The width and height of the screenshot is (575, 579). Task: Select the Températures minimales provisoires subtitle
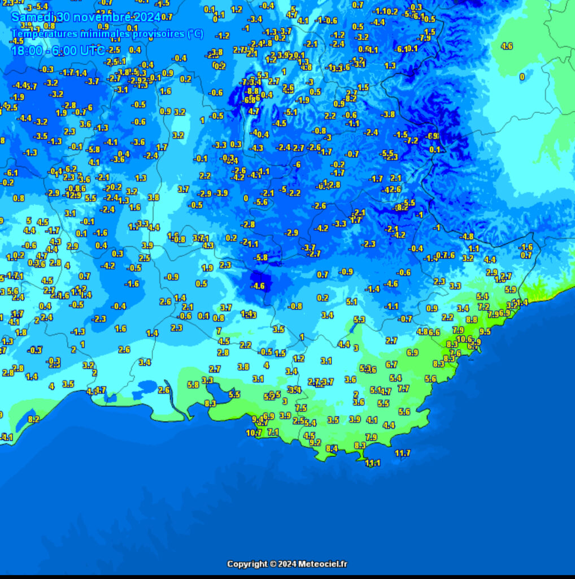(x=107, y=34)
